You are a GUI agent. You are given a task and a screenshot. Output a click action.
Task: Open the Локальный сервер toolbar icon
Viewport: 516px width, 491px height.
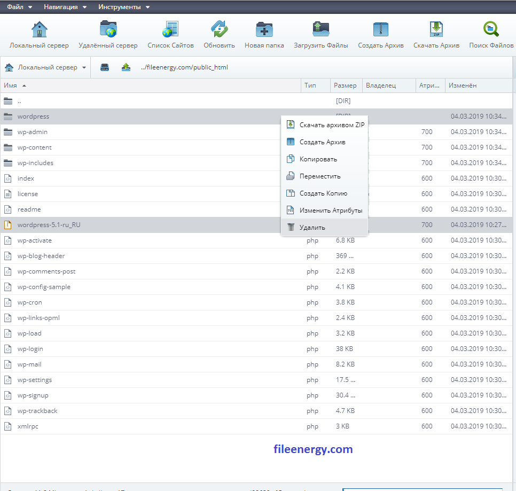(x=39, y=29)
